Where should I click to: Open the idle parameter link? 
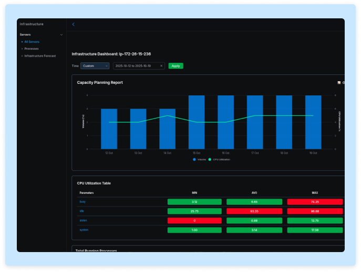pos(81,211)
